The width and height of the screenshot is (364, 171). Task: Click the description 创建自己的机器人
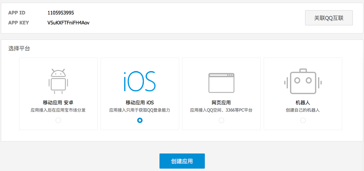tap(303, 110)
